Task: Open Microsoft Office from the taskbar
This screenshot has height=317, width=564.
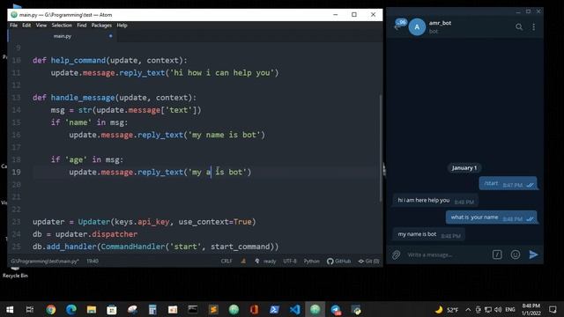Action: (x=254, y=309)
